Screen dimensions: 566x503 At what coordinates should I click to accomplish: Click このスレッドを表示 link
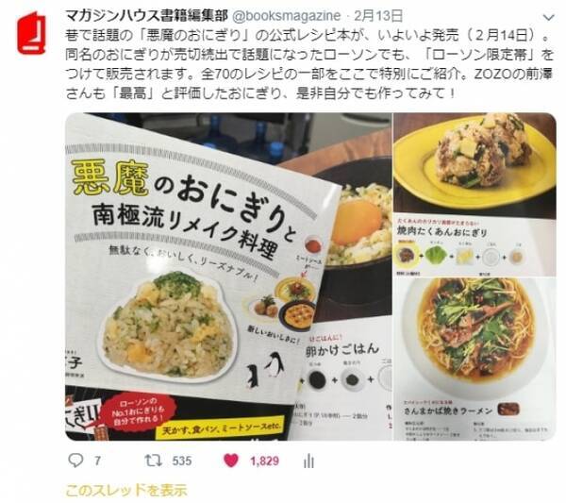[126, 490]
